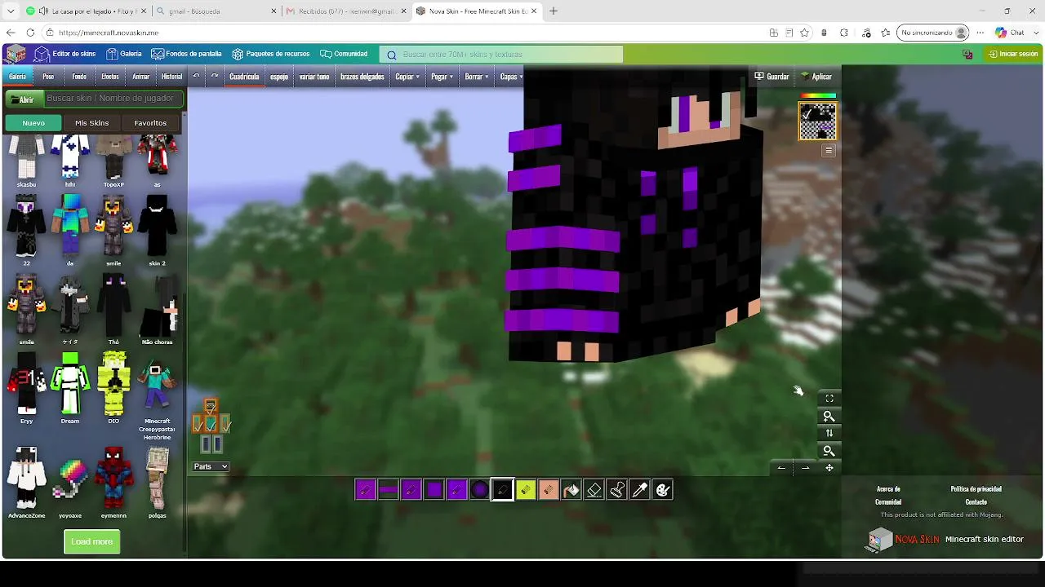Image resolution: width=1045 pixels, height=587 pixels.
Task: Expand the Borrar dropdown
Action: pos(477,77)
